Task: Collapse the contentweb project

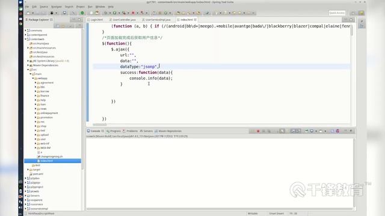Action: click(25, 39)
